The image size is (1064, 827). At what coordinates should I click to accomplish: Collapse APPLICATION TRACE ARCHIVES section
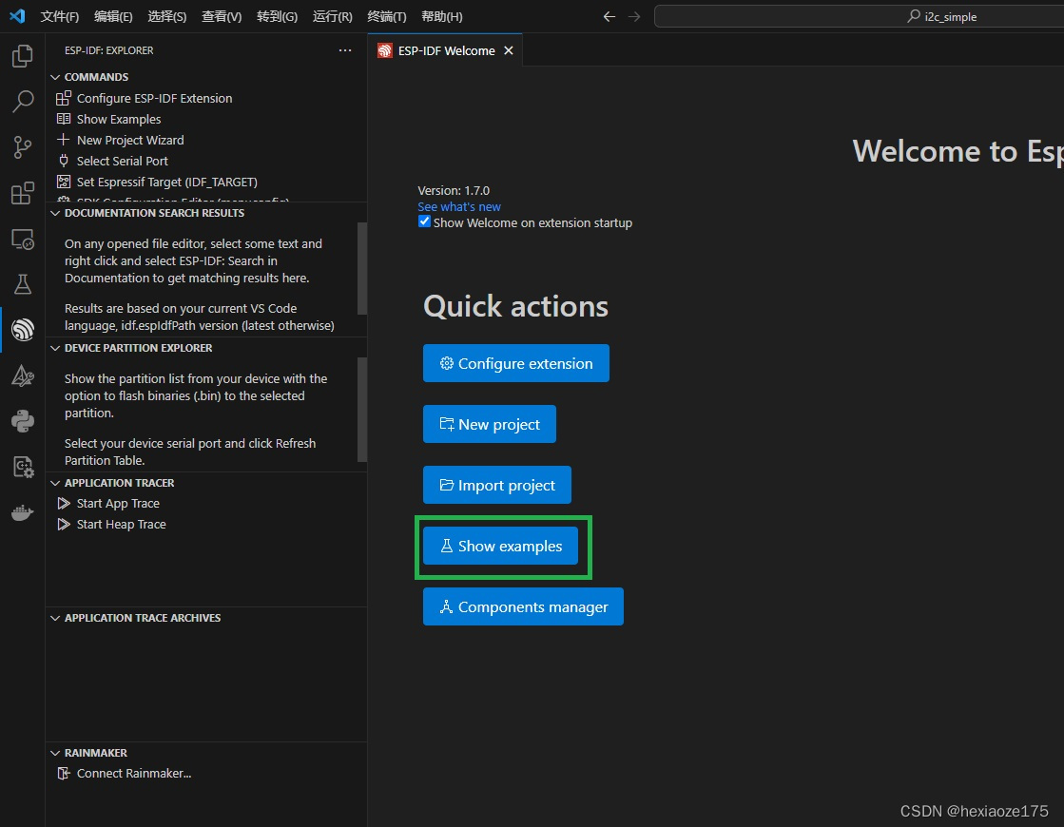[206, 618]
